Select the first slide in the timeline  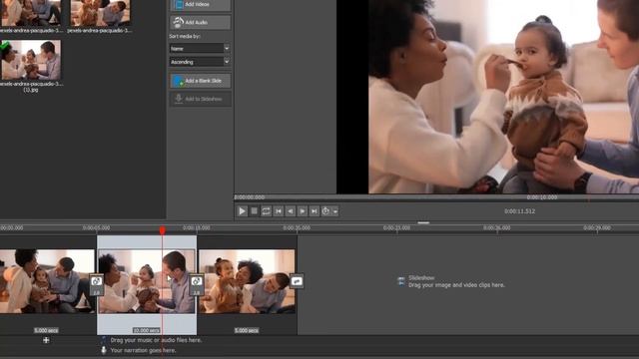click(x=47, y=281)
